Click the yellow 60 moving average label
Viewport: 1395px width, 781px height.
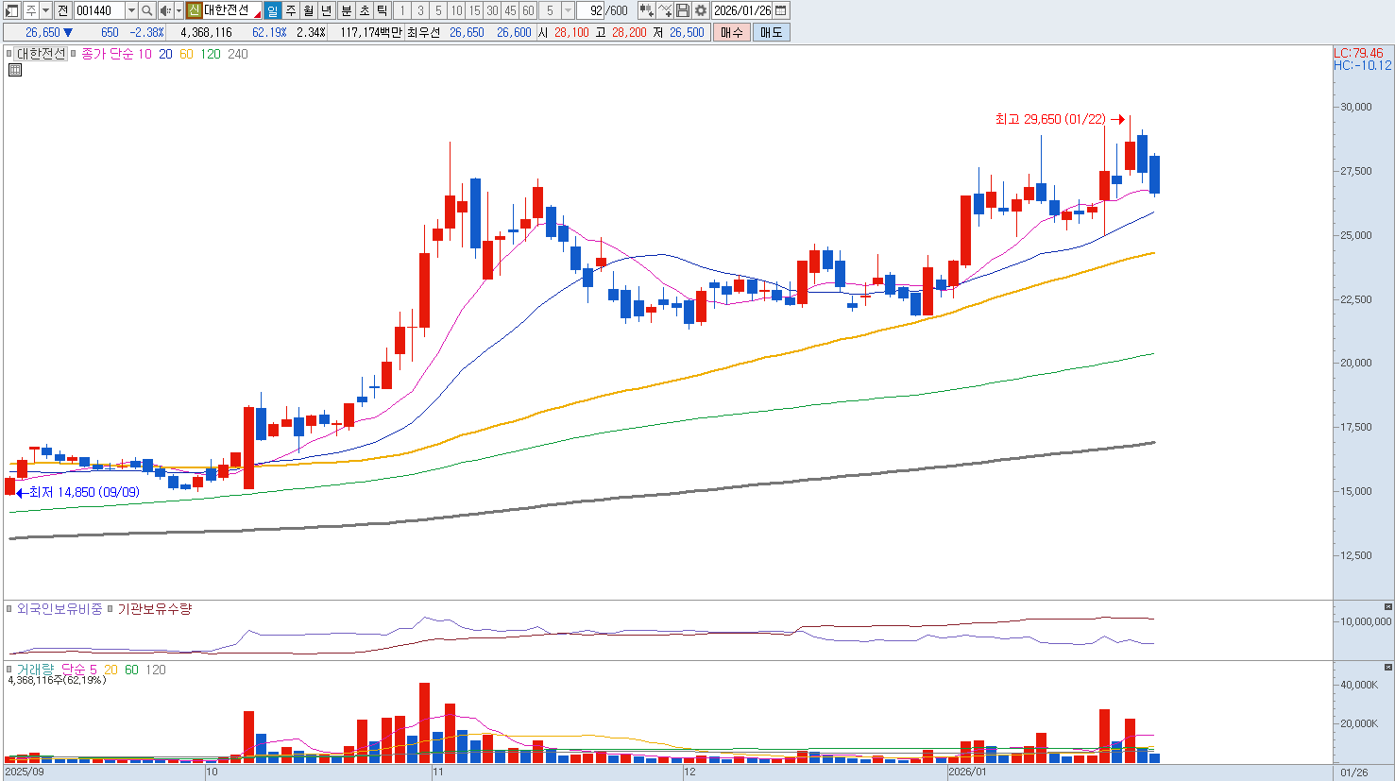pyautogui.click(x=186, y=54)
